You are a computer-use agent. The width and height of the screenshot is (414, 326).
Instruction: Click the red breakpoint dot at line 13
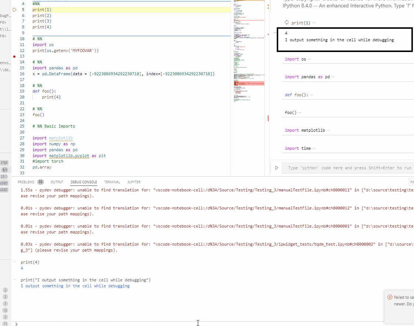(14, 56)
